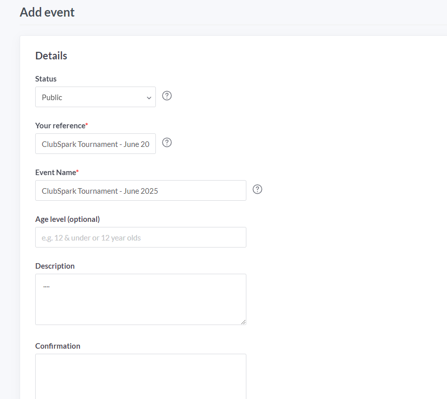Grab the Description box resize handle
Screen dimensions: 447x399
pos(243,322)
